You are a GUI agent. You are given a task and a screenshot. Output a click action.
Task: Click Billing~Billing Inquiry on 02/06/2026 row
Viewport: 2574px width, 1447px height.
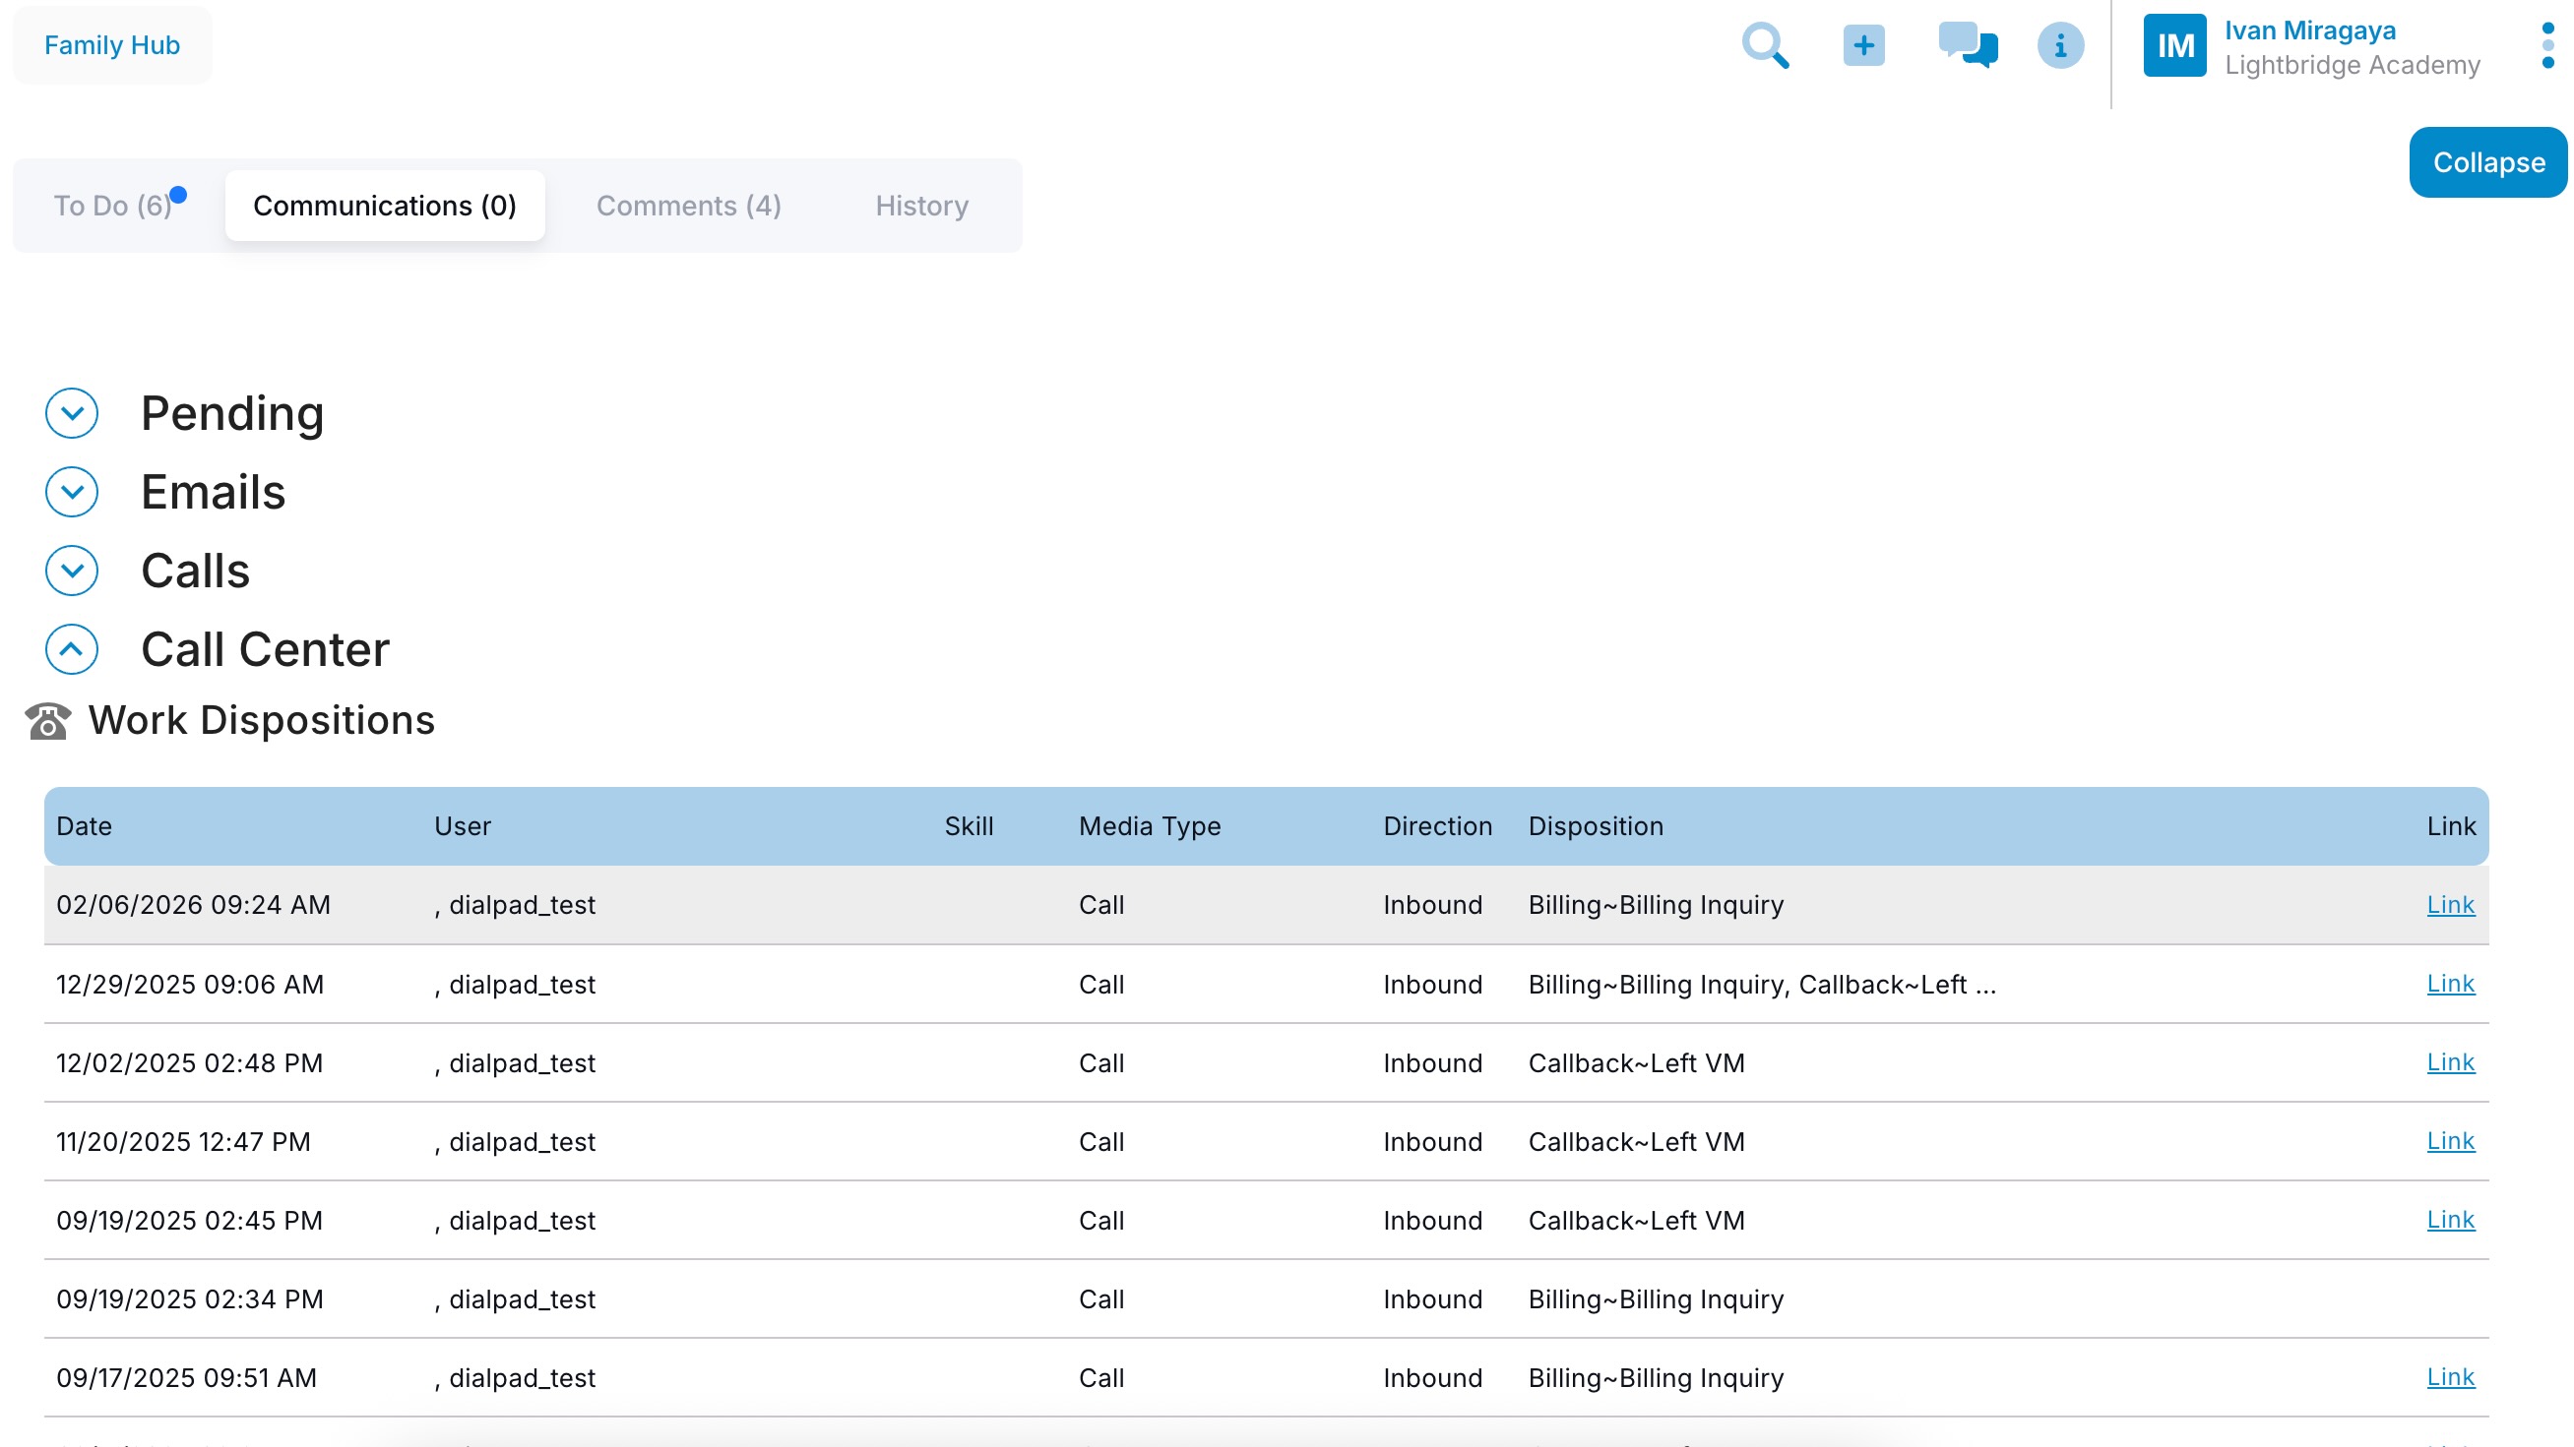coord(1655,906)
